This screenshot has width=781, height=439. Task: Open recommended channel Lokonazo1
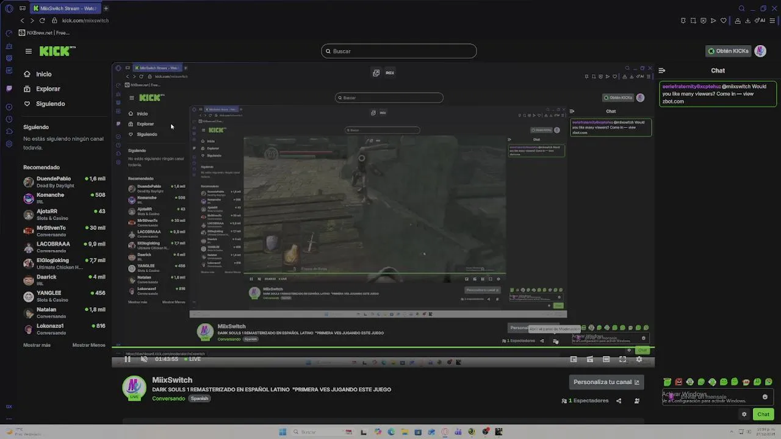tap(64, 329)
